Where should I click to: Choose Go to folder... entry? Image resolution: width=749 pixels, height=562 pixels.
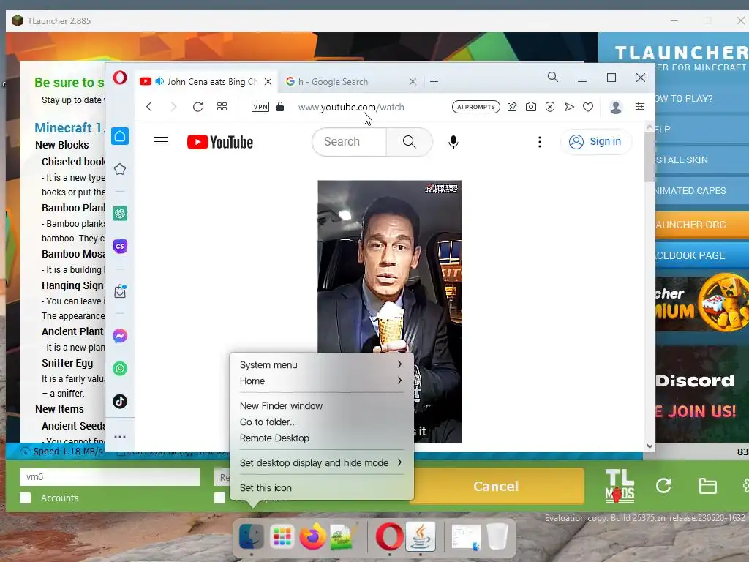pyautogui.click(x=268, y=422)
